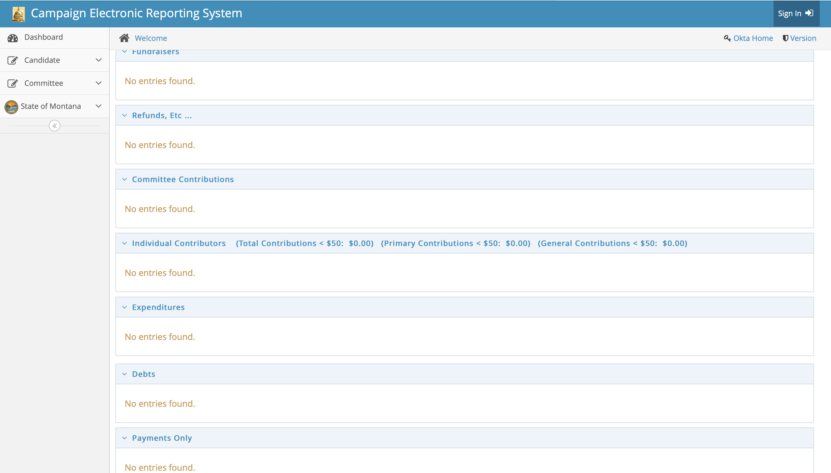Image resolution: width=831 pixels, height=473 pixels.
Task: Open the Welcome breadcrumb link
Action: click(x=151, y=38)
